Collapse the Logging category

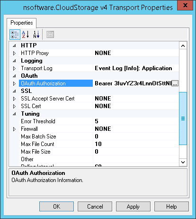click(x=14, y=61)
